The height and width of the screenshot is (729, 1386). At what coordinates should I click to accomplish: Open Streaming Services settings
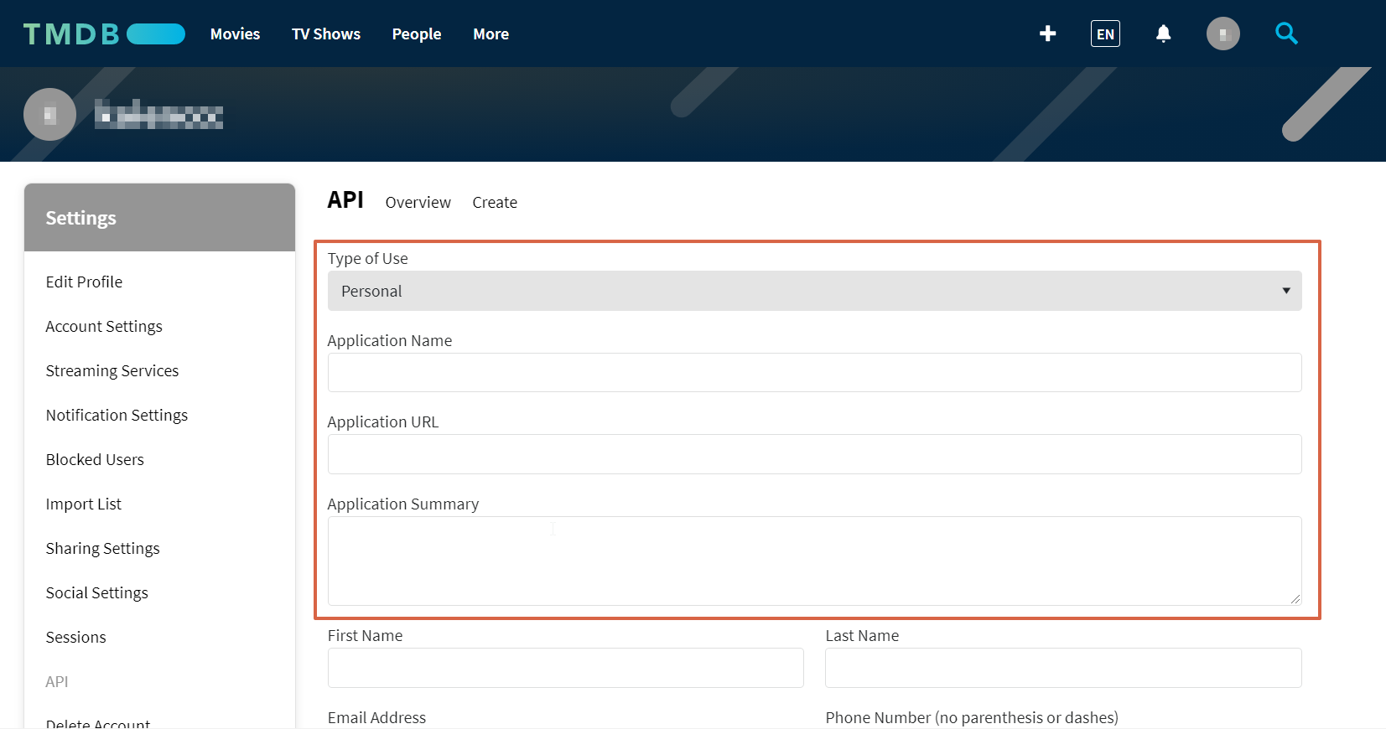(x=112, y=370)
